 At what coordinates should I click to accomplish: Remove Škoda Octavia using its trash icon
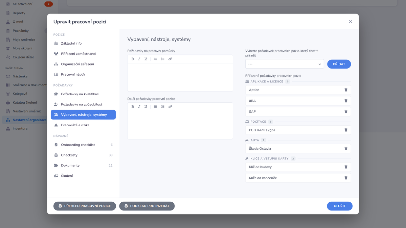click(x=346, y=149)
